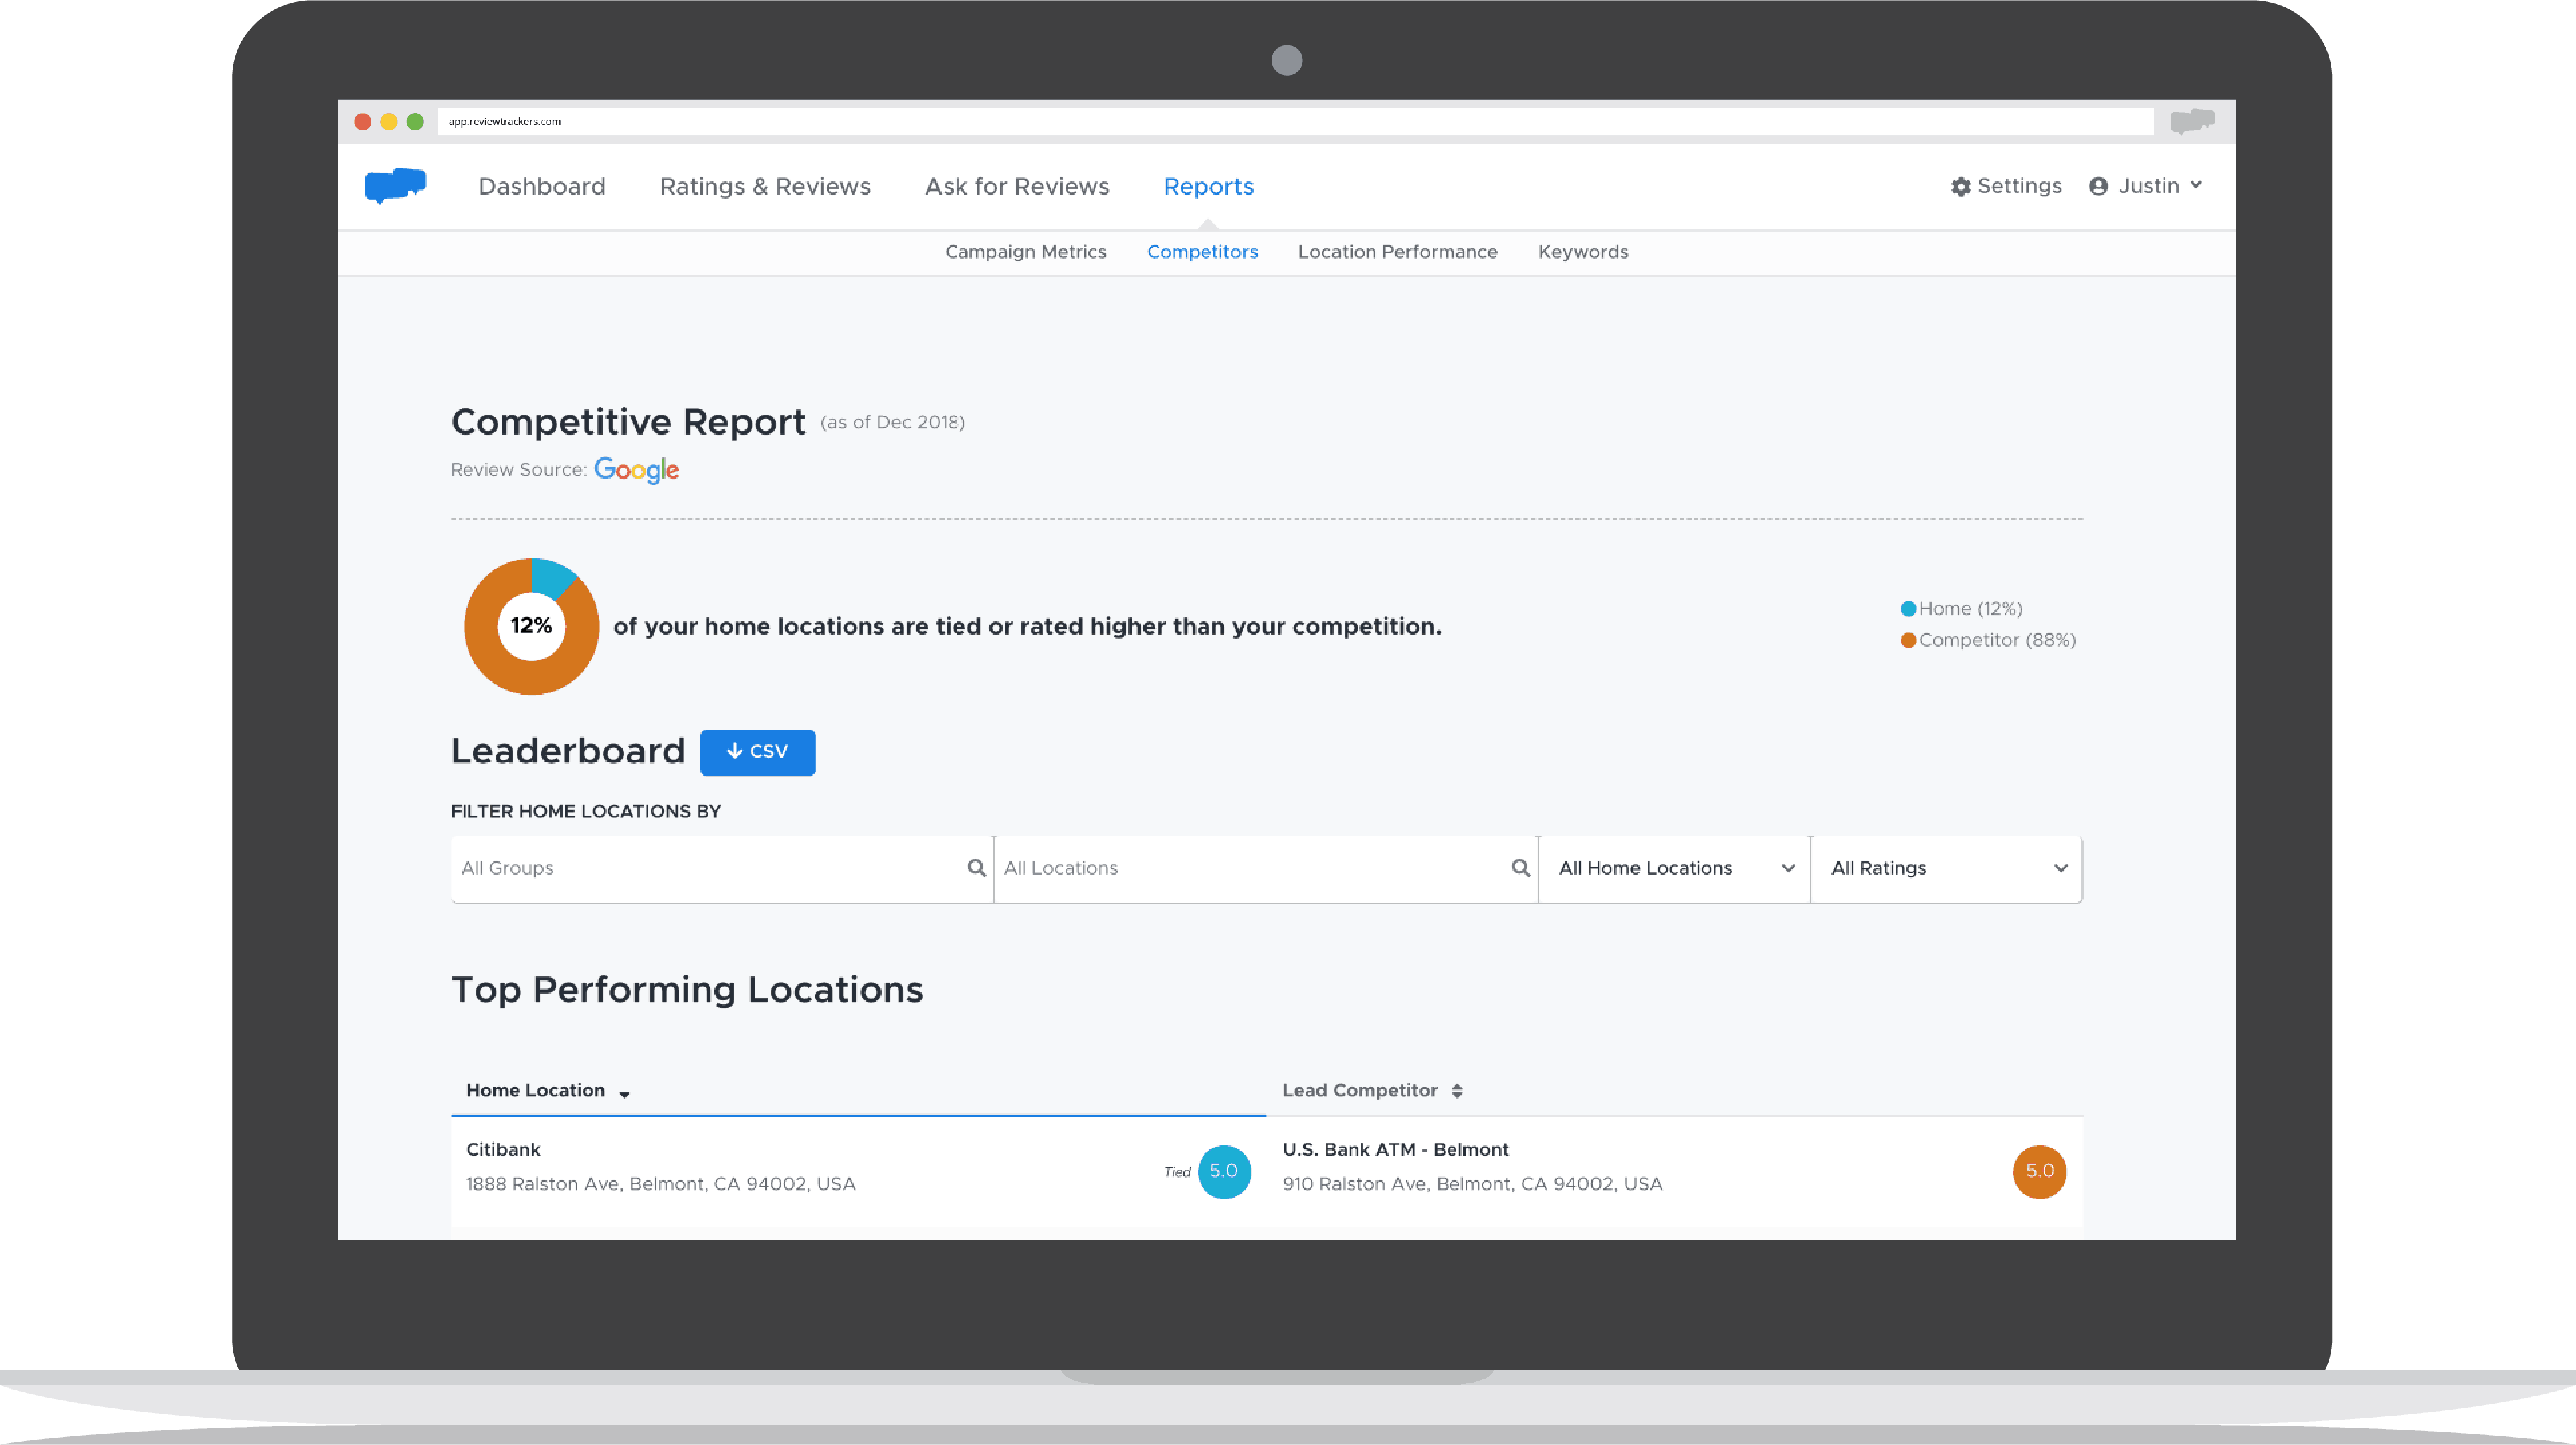The width and height of the screenshot is (2576, 1445).
Task: Open the Dashboard tab
Action: 542,187
